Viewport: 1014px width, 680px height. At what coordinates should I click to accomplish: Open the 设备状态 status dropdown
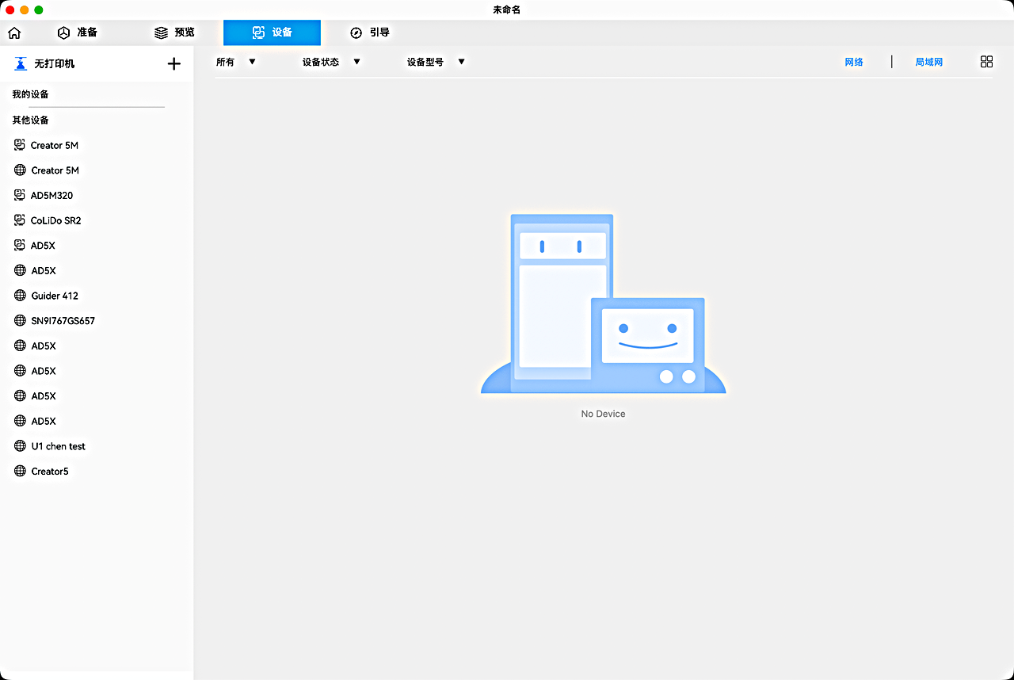click(331, 62)
